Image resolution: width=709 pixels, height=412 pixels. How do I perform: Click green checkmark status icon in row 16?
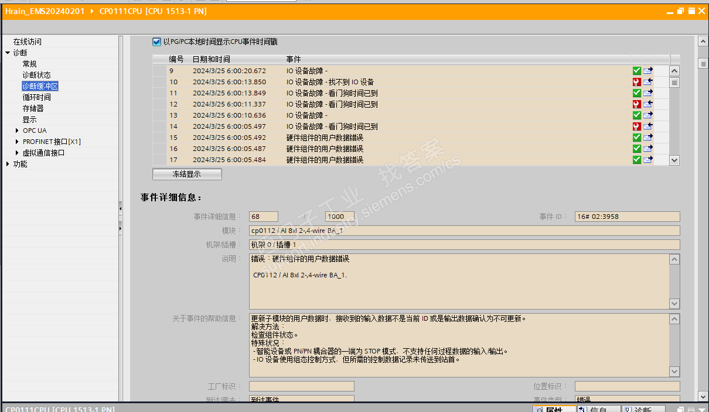[636, 149]
